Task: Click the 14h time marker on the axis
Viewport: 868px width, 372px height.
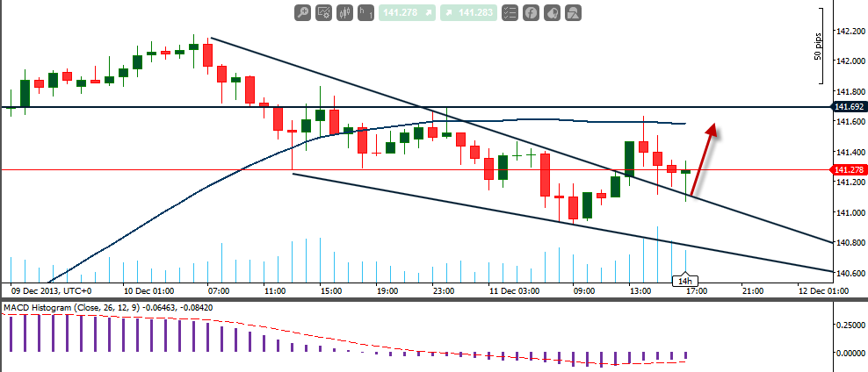Action: 685,281
